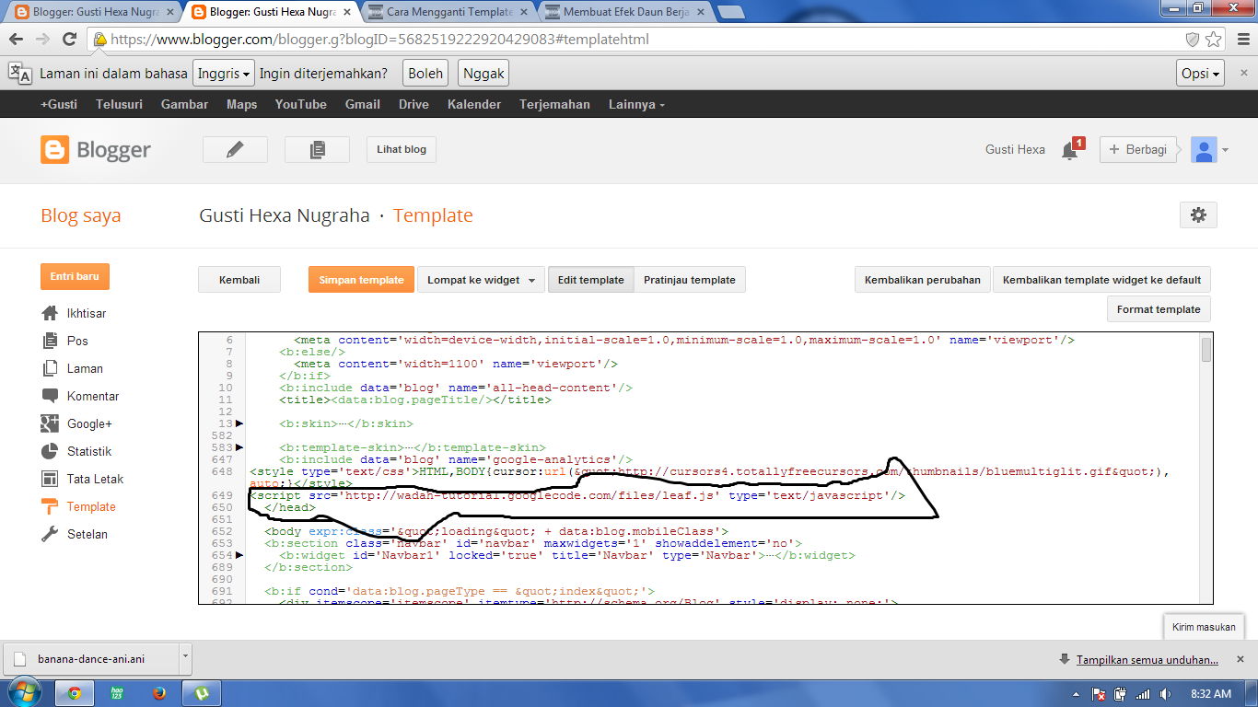Screen dimensions: 1258x707
Task: Open the posts list icon button
Action: pyautogui.click(x=317, y=149)
